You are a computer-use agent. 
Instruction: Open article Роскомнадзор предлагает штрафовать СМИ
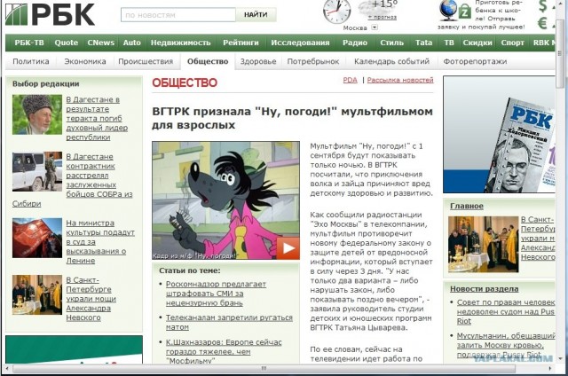(x=216, y=294)
